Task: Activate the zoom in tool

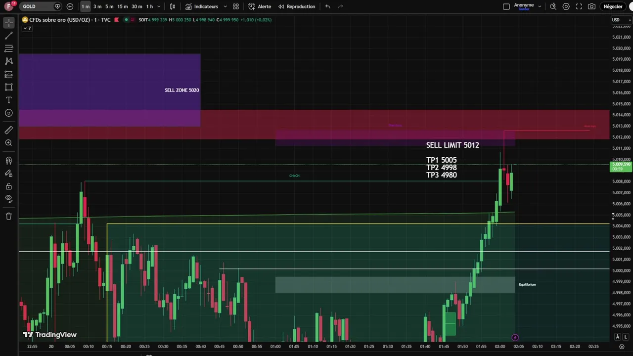Action: coord(8,143)
